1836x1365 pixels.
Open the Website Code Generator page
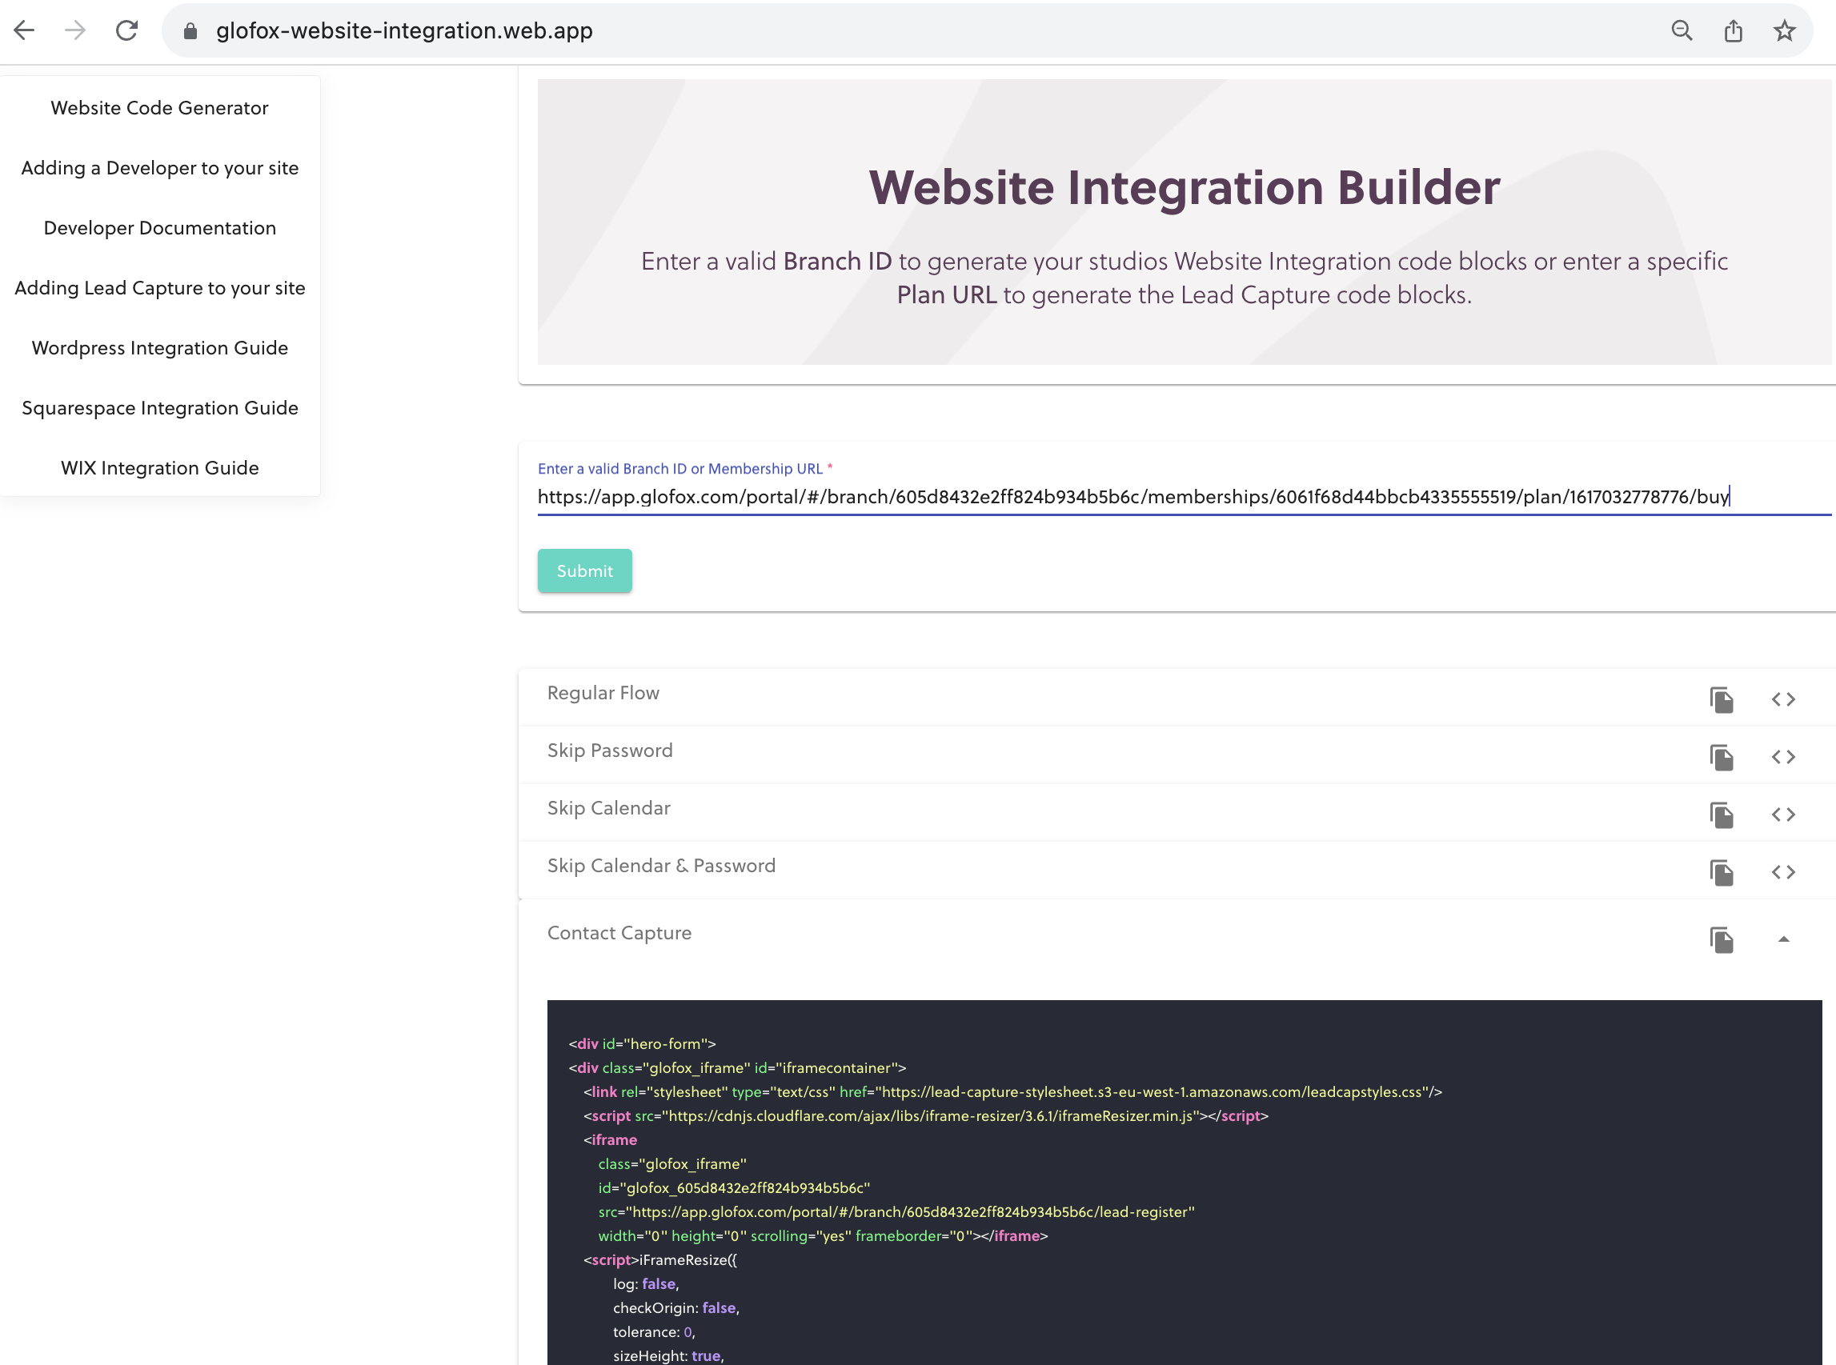[x=158, y=107]
